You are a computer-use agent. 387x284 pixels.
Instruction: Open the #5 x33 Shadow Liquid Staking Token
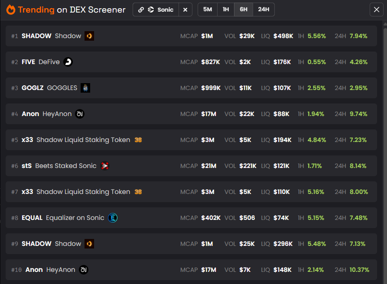coord(191,140)
